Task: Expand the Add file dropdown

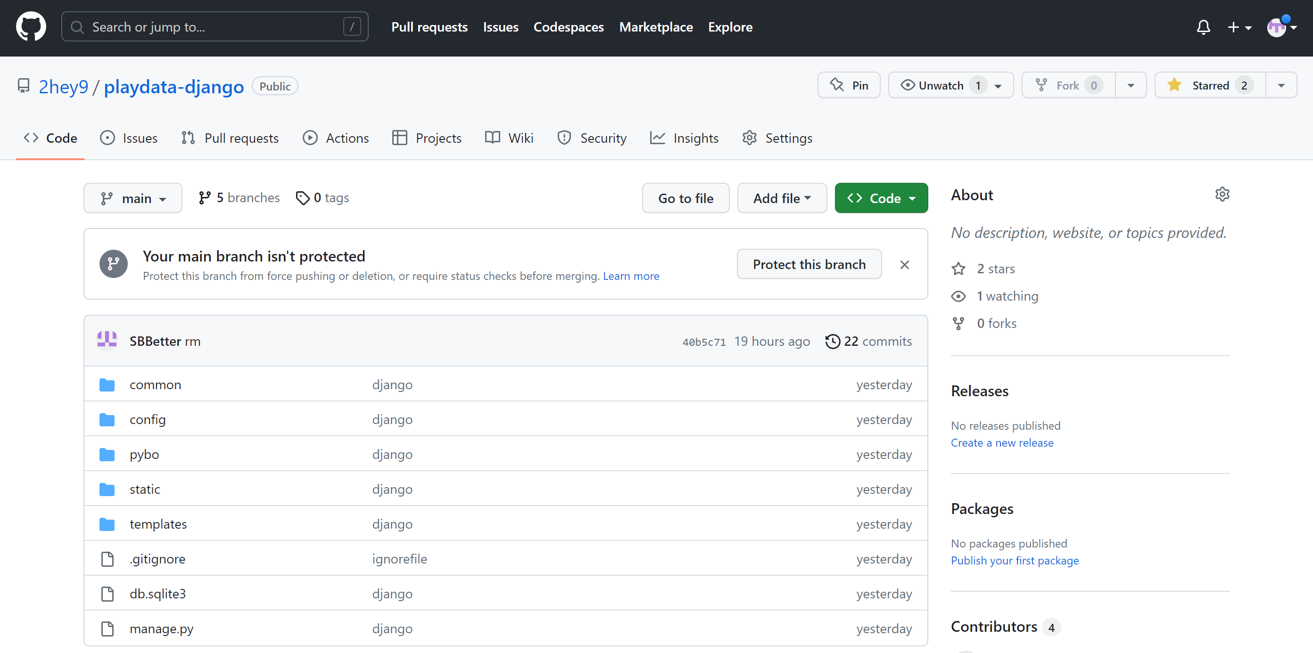Action: coord(782,198)
